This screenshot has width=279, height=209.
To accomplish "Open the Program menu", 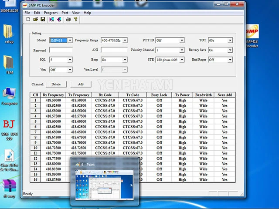I will 51,13.
